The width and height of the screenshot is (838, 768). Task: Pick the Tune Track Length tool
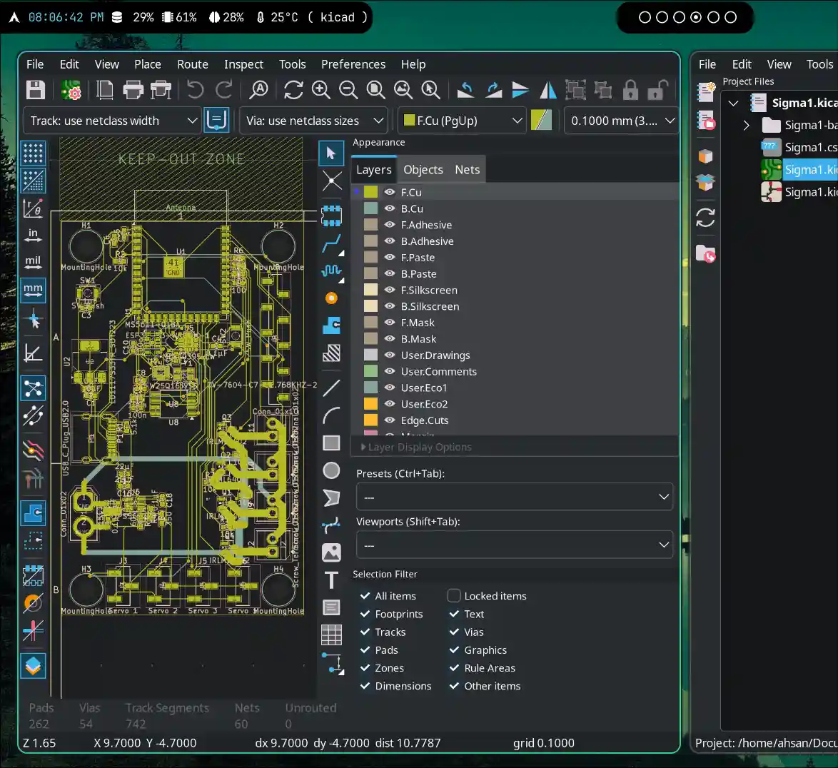tap(331, 271)
